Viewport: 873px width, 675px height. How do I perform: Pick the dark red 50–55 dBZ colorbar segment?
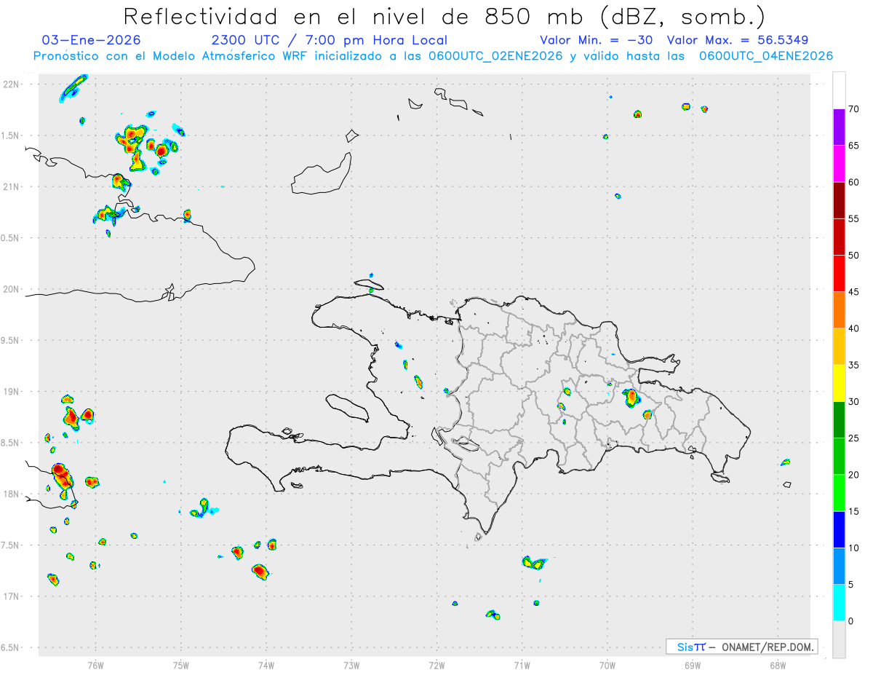pyautogui.click(x=839, y=237)
